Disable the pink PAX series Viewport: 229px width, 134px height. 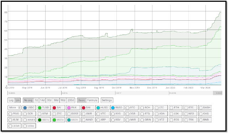73,108
